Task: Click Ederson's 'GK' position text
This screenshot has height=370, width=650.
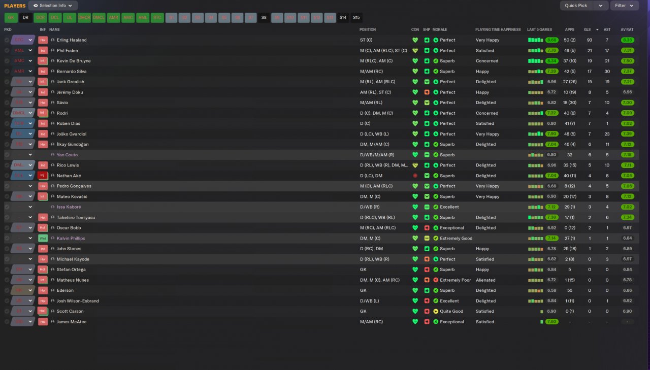Action: click(x=363, y=290)
